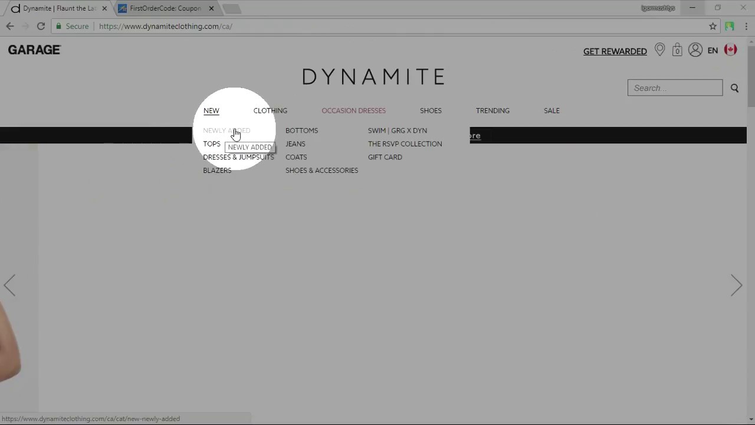Image resolution: width=755 pixels, height=425 pixels.
Task: Click the GET REWARDED link
Action: (x=615, y=51)
